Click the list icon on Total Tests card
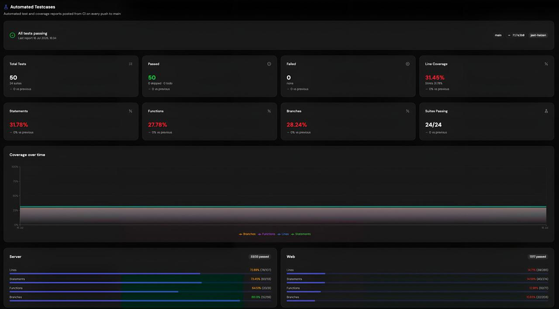 point(131,64)
